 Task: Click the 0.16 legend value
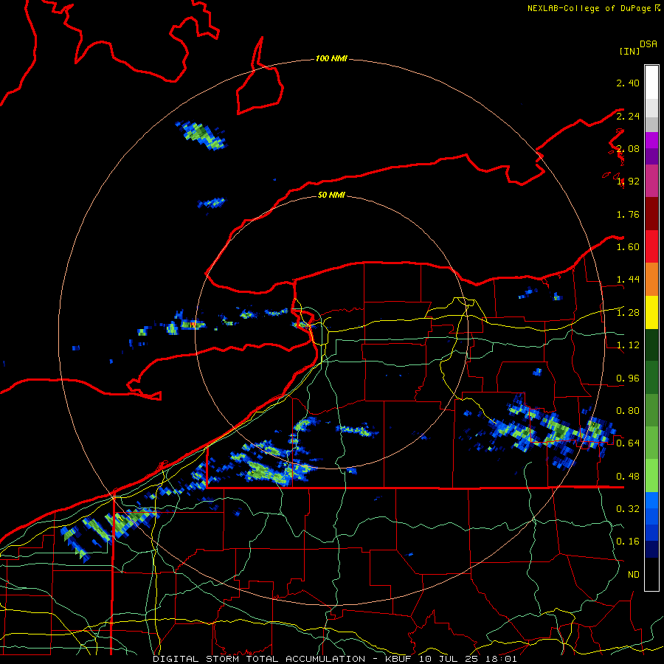[628, 542]
